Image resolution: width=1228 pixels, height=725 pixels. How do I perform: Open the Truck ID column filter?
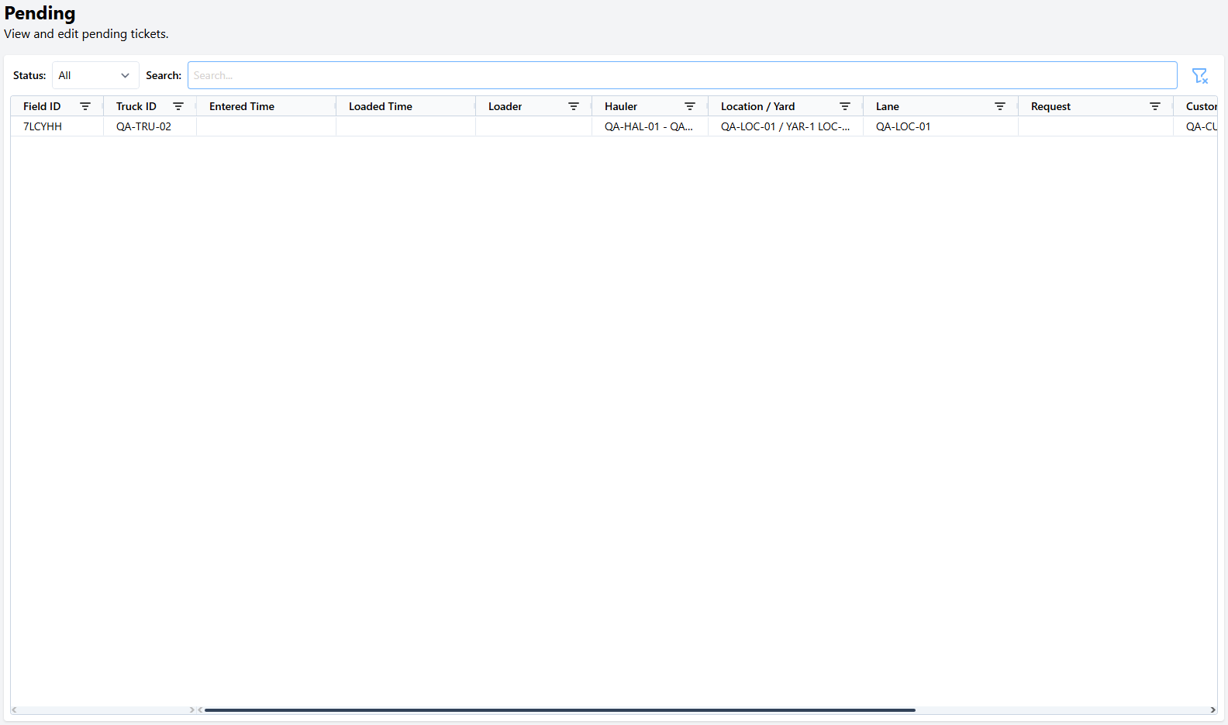click(x=178, y=106)
